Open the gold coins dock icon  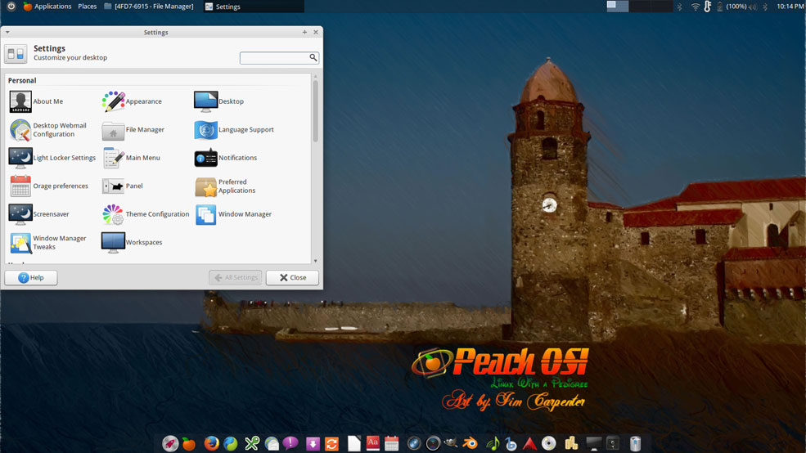[x=571, y=443]
